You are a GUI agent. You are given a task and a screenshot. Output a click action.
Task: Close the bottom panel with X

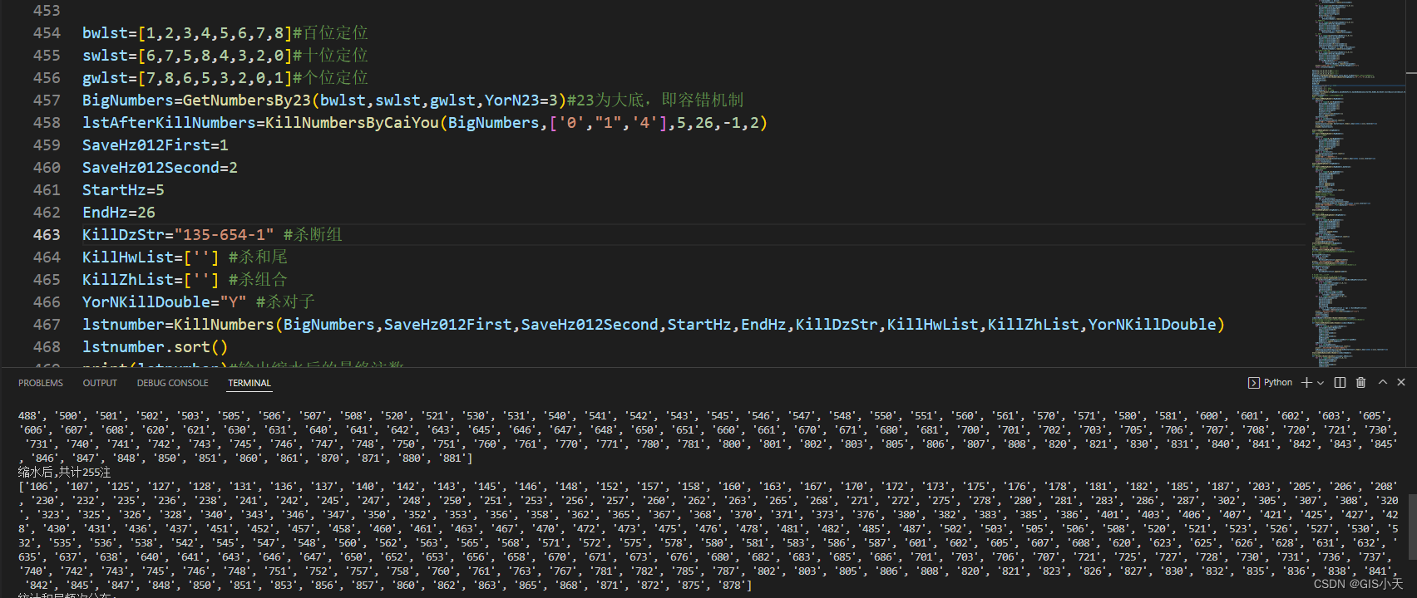pos(1401,382)
